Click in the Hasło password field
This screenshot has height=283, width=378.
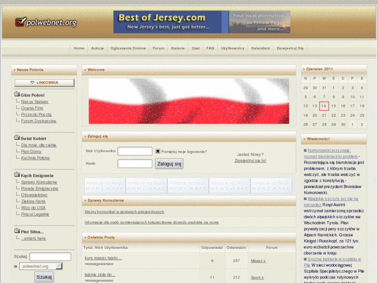pos(135,164)
